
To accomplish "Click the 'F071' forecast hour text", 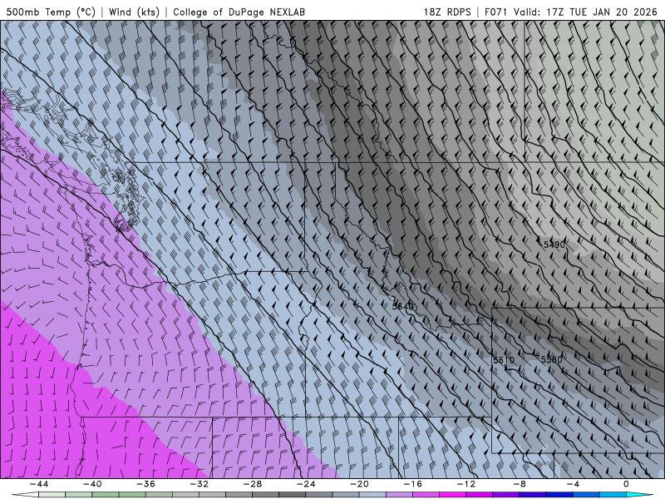I will pos(495,12).
